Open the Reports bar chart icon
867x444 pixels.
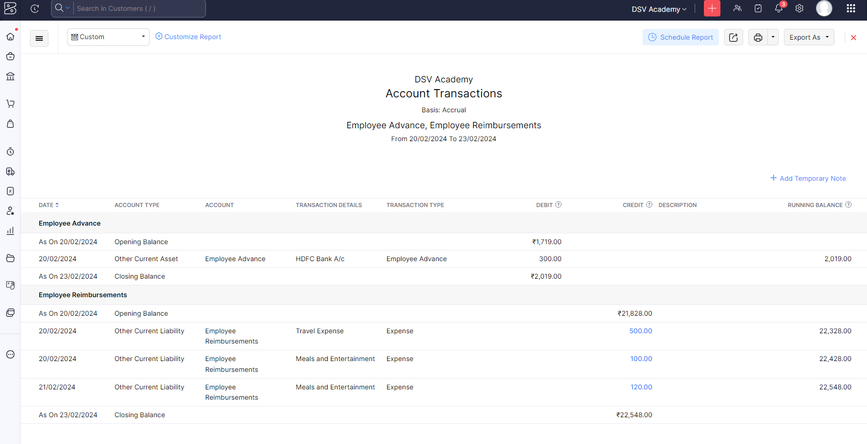click(10, 231)
